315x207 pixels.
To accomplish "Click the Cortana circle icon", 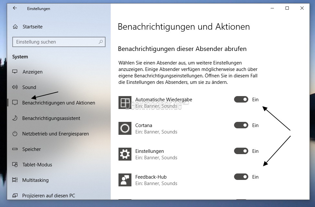I will 125,128.
